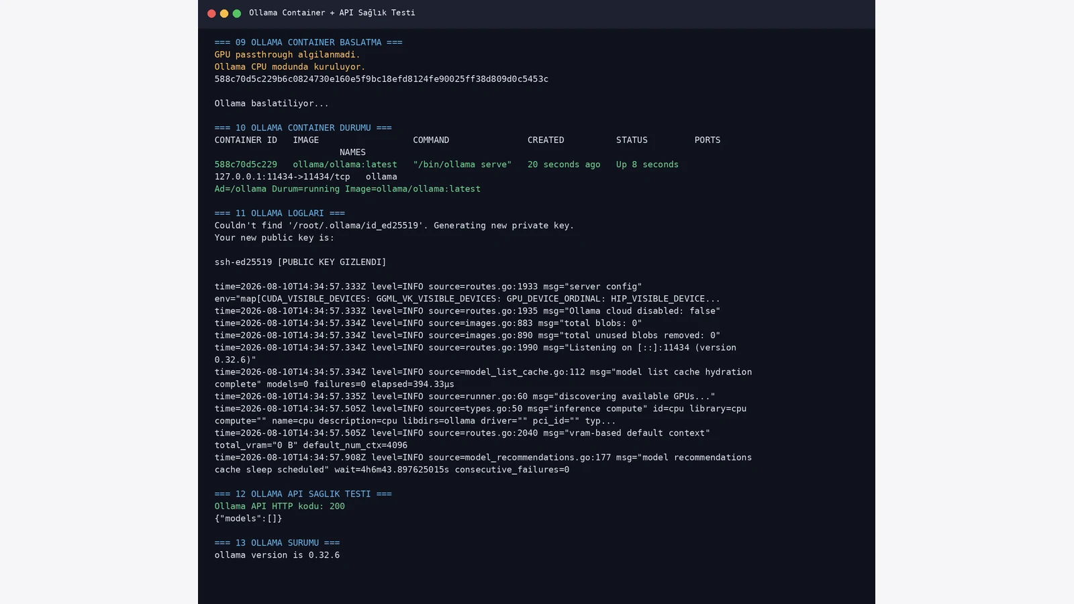This screenshot has width=1074, height=604.
Task: Click the "ssh-ed25519 [PUBLIC KEY GIZLENDI]" line
Action: tap(301, 262)
